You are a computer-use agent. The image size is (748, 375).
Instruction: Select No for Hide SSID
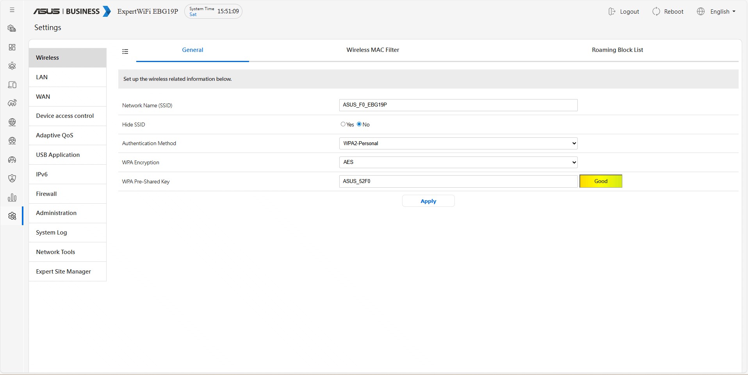359,124
